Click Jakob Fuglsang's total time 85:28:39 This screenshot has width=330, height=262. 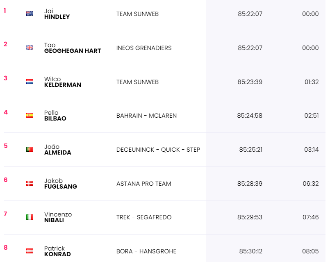(x=250, y=184)
